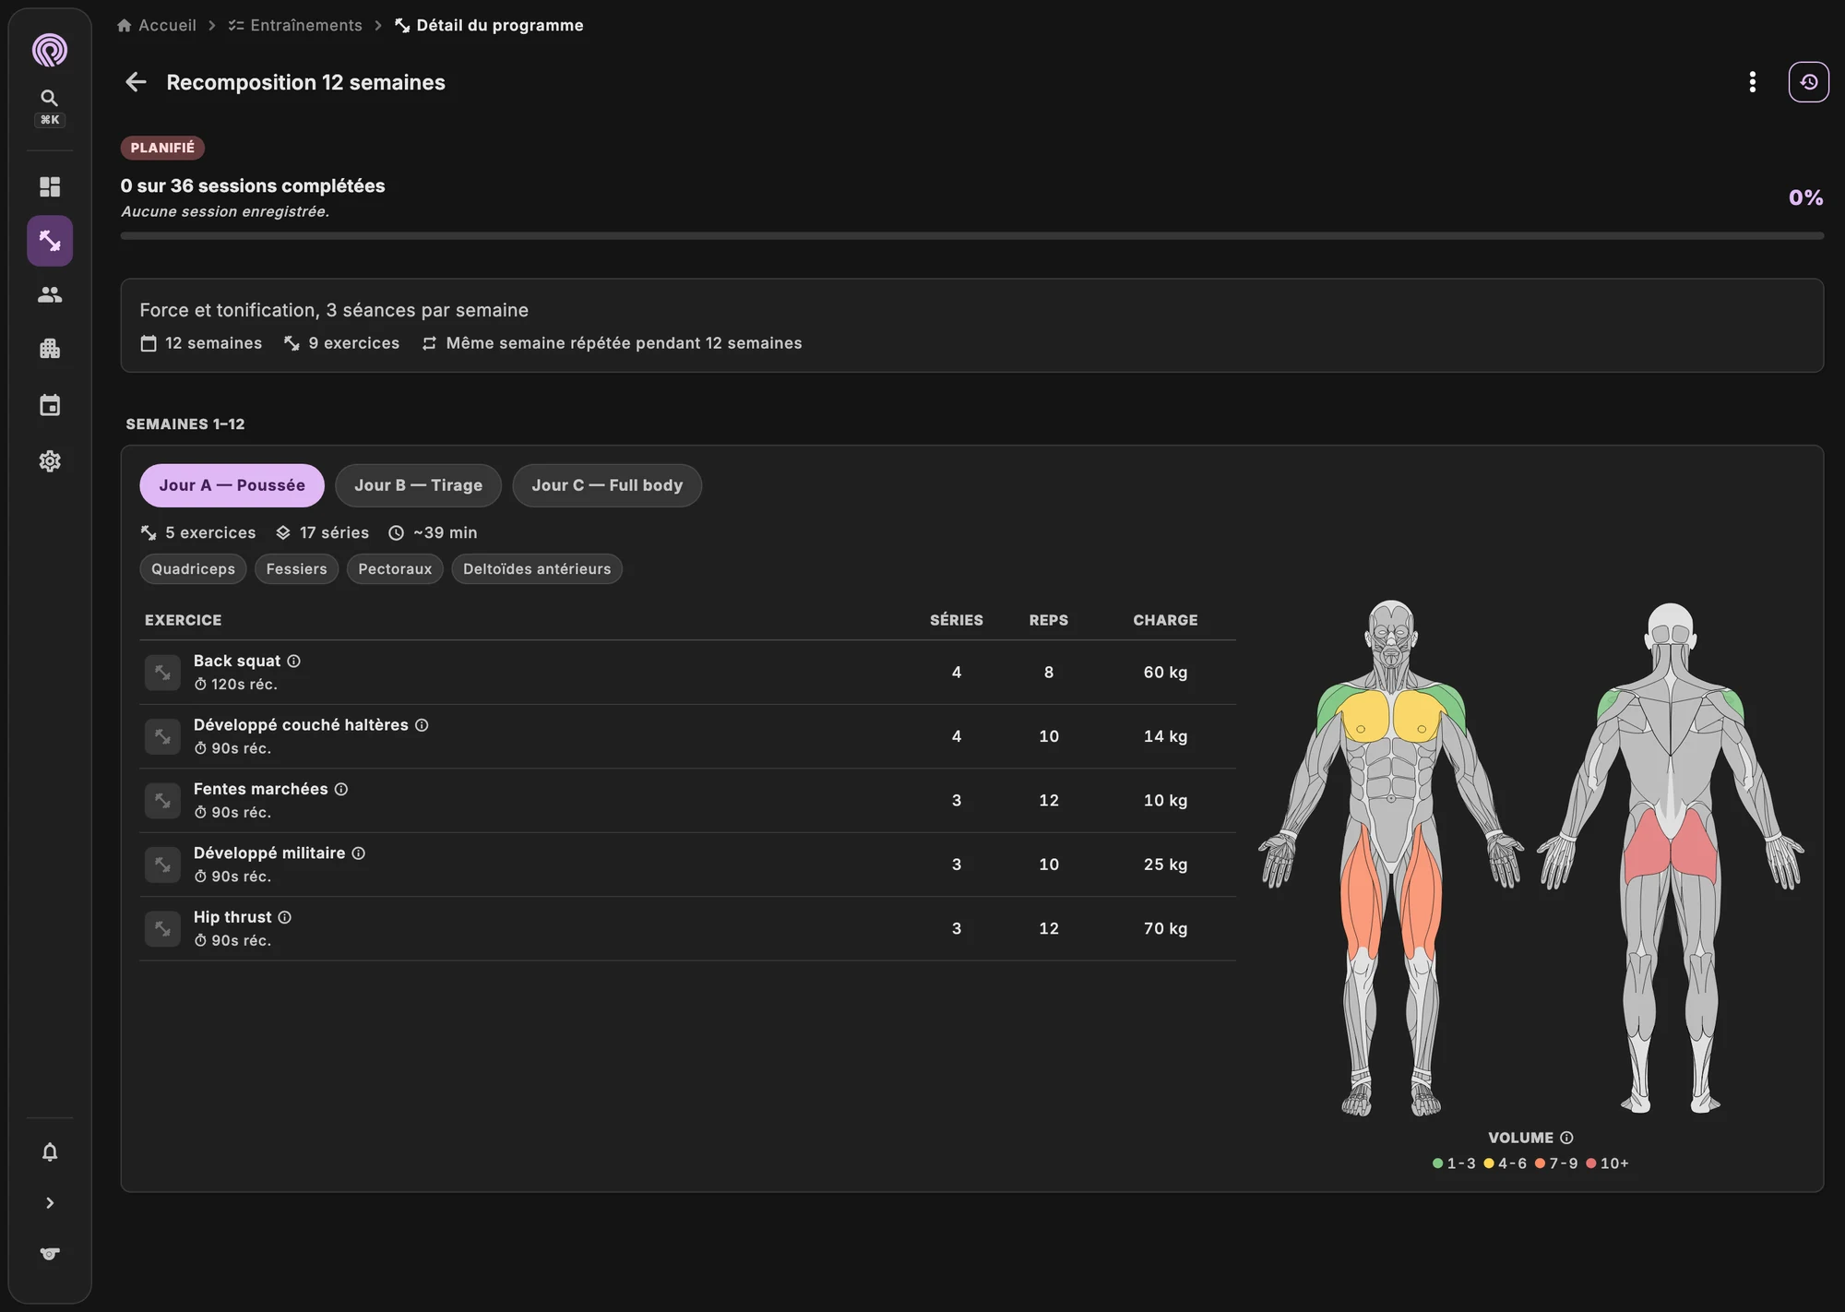Click the bottom sidebar mascot icon
Viewport: 1845px width, 1312px height.
point(50,1254)
